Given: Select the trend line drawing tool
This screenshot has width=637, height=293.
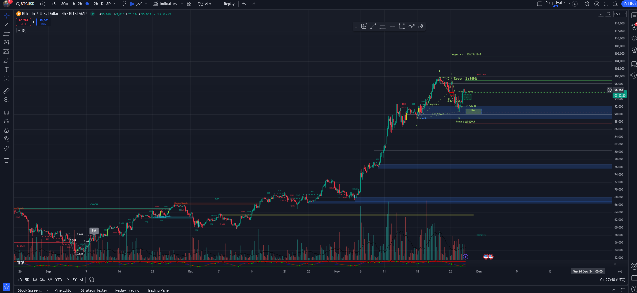Looking at the screenshot, I should coord(6,25).
